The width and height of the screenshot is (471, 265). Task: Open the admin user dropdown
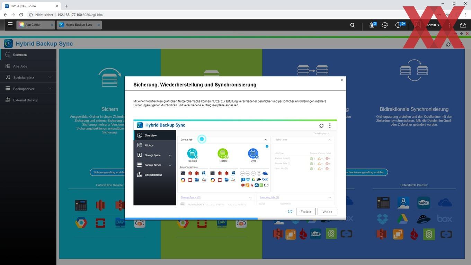click(433, 25)
